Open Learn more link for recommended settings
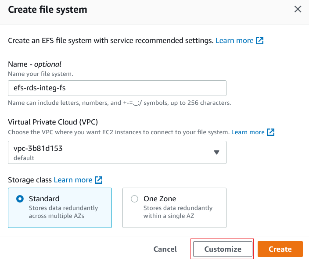Image resolution: width=309 pixels, height=260 pixels. [234, 40]
